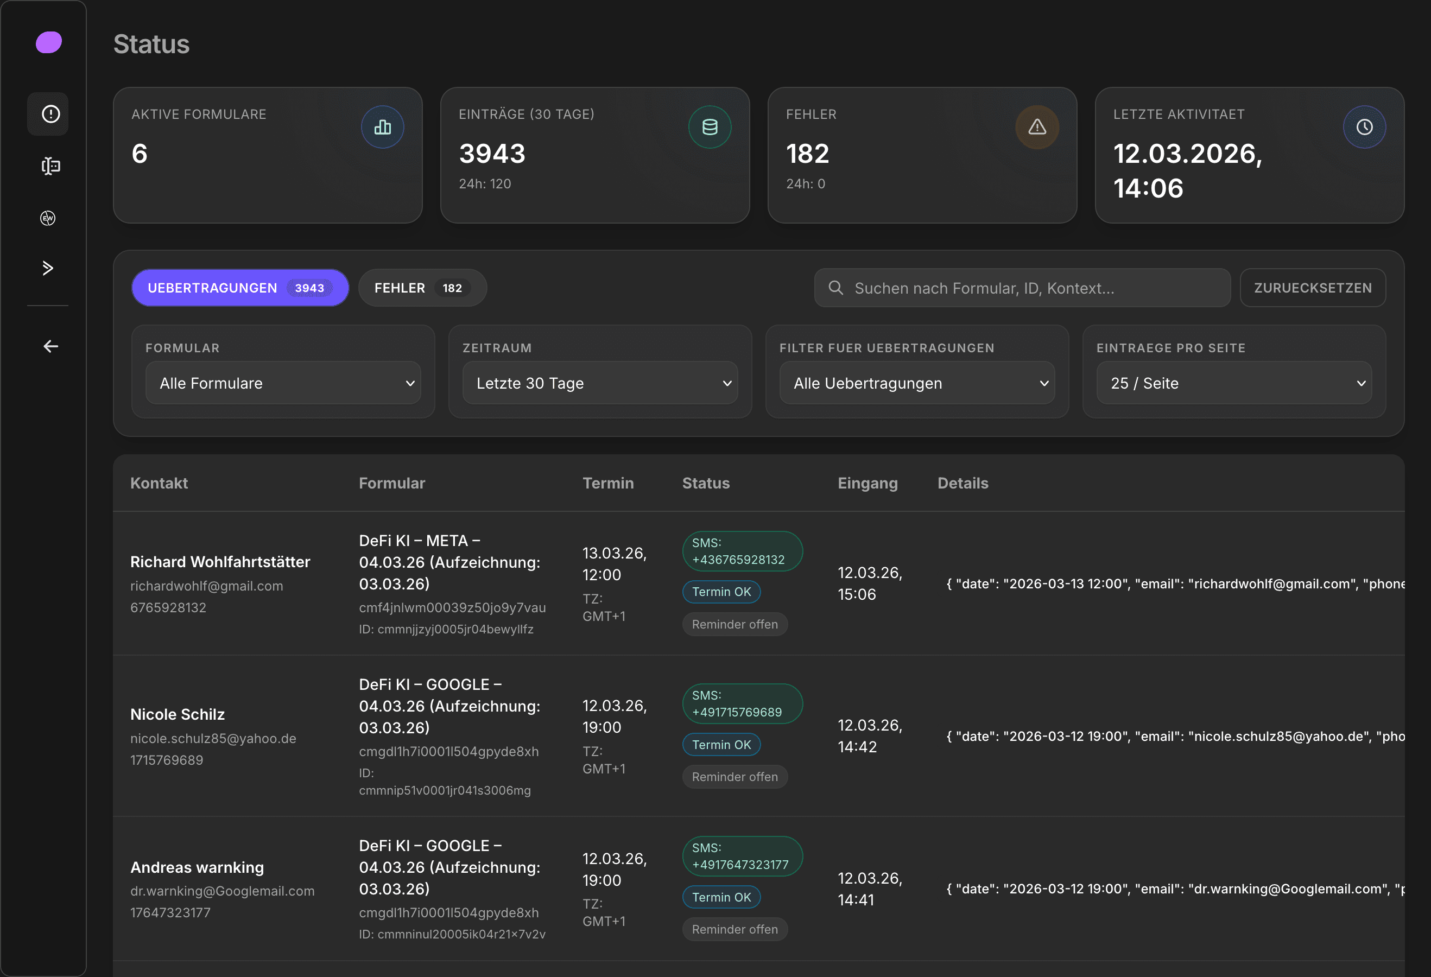Screen dimensions: 1431x977
Task: Click the Zuruecksetzen button
Action: coord(1313,288)
